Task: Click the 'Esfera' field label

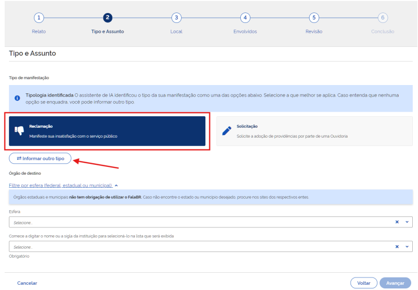Action: [x=15, y=212]
